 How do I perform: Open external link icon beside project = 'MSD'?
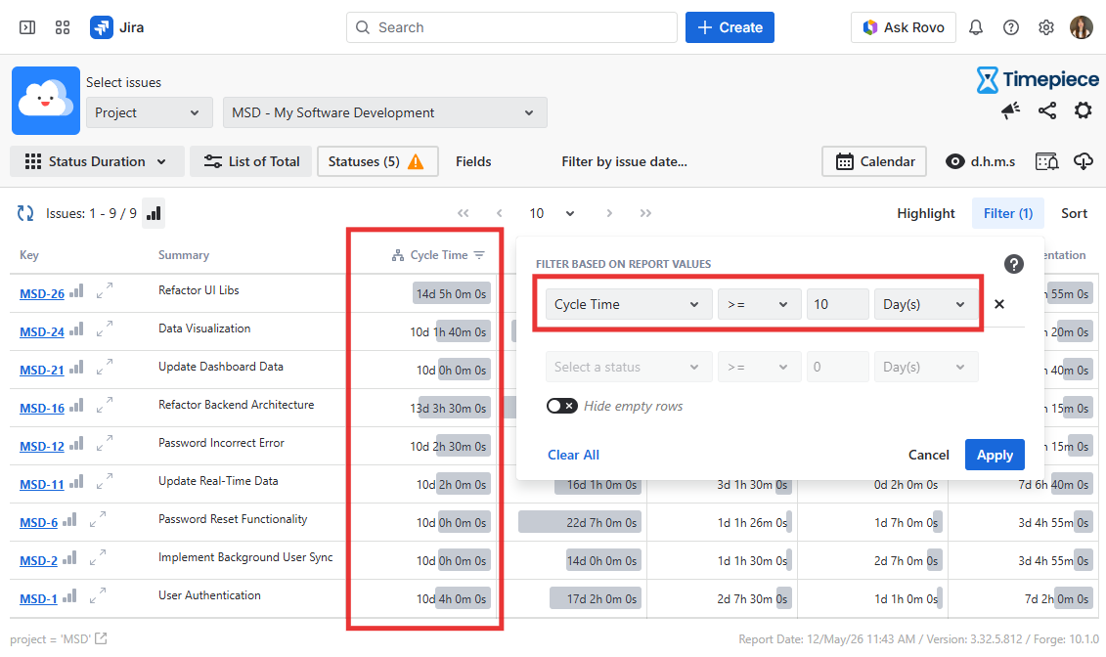(x=101, y=638)
